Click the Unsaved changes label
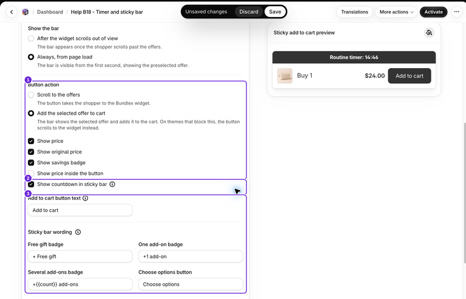 click(206, 12)
